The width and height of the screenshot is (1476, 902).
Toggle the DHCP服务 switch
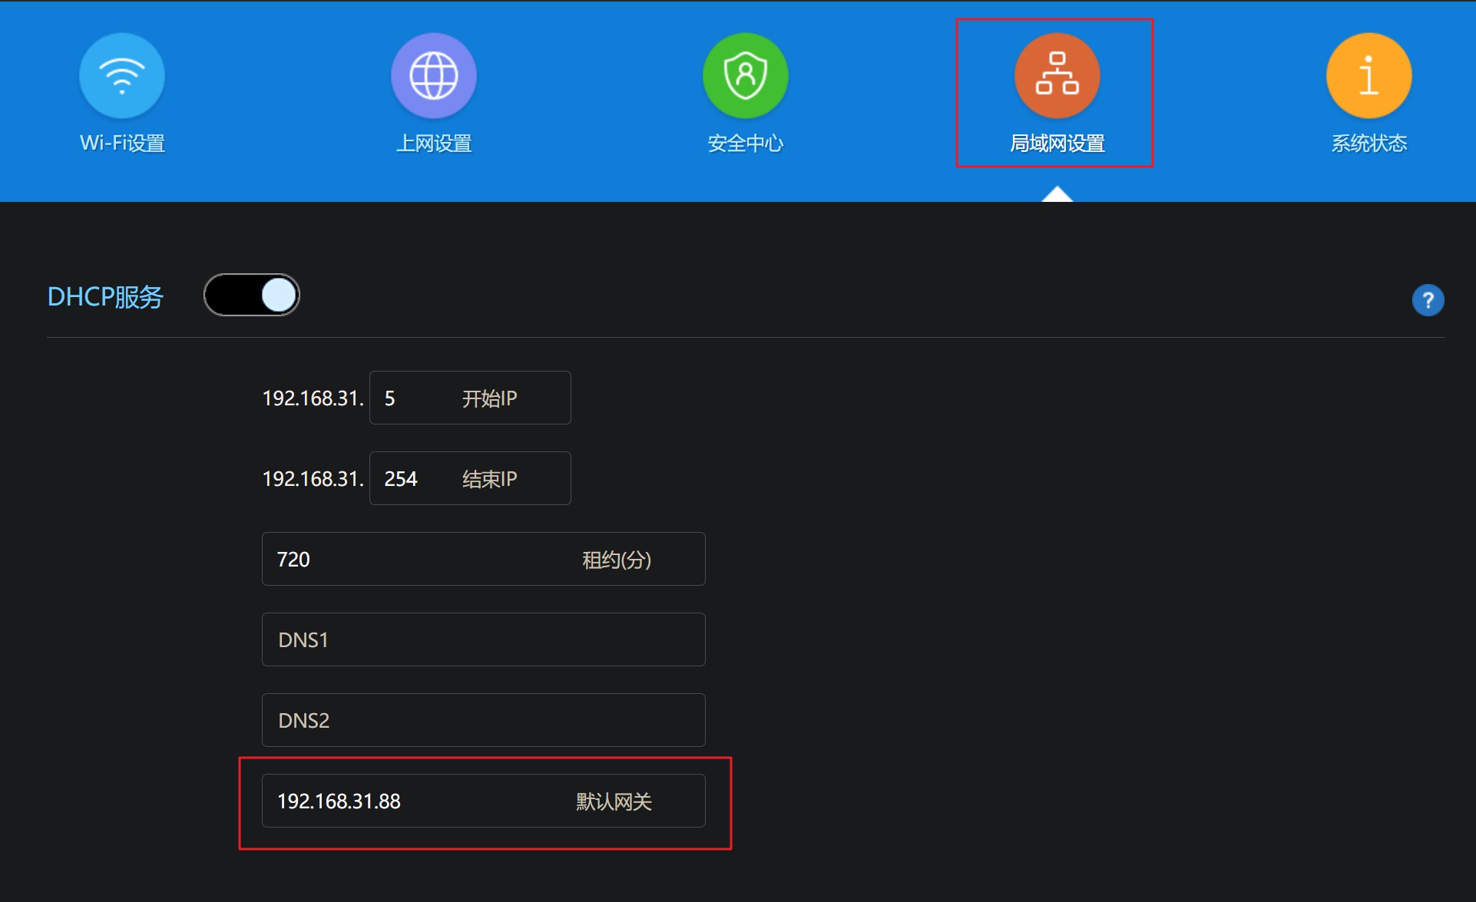(x=252, y=295)
